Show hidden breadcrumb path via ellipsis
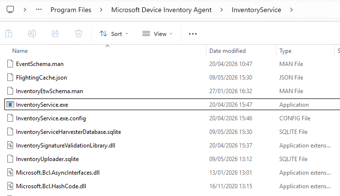The width and height of the screenshot is (340, 196). 39,9
